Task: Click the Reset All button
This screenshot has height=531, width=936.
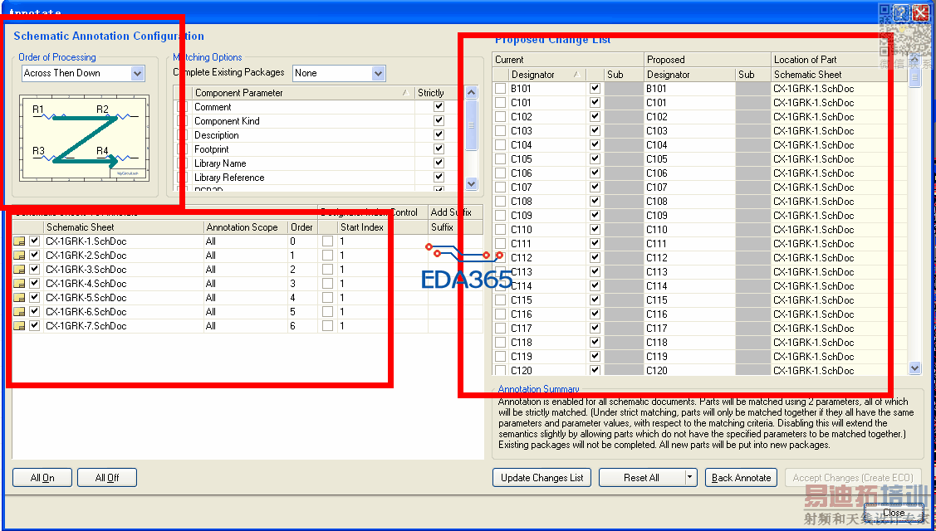Action: tap(641, 477)
